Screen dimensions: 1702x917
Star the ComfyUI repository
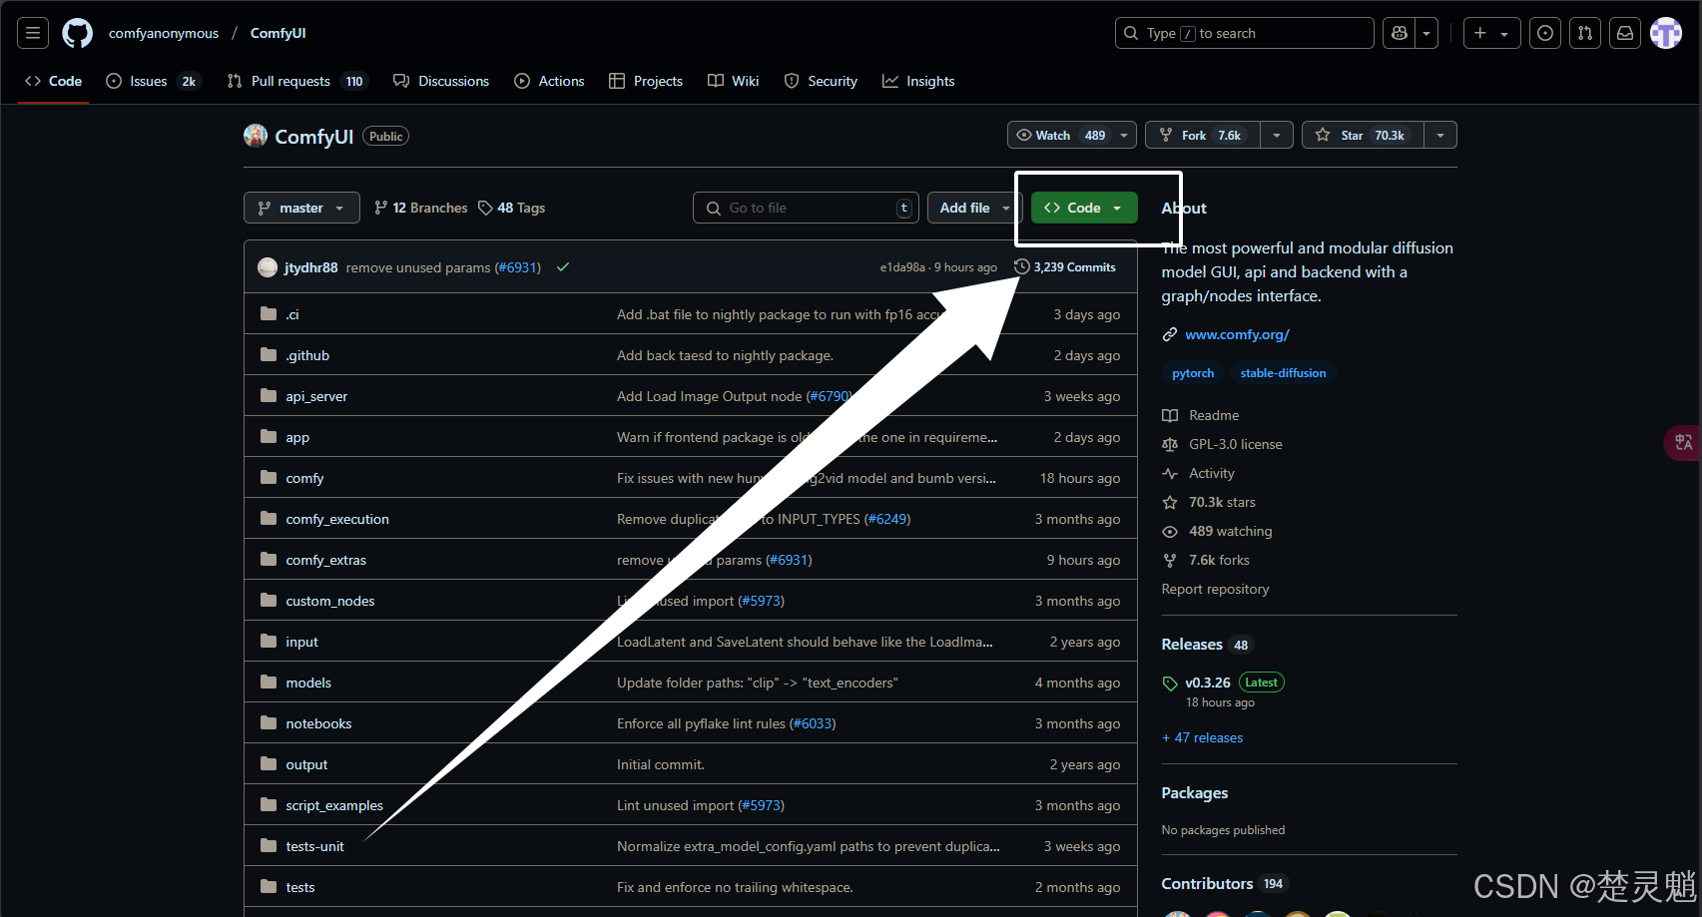pos(1362,135)
